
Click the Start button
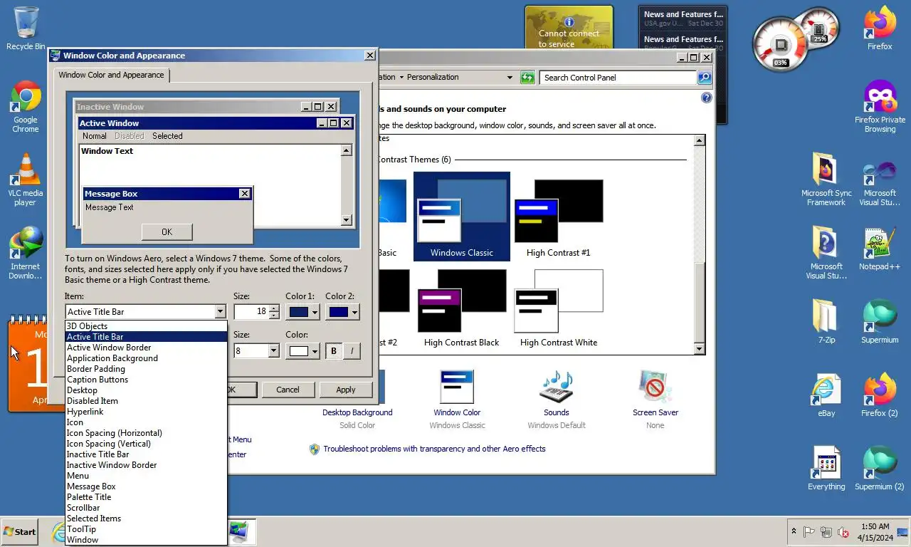(20, 531)
